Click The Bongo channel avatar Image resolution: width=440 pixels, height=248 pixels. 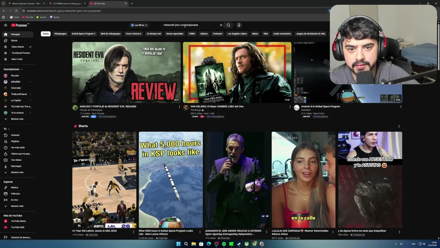(186, 108)
